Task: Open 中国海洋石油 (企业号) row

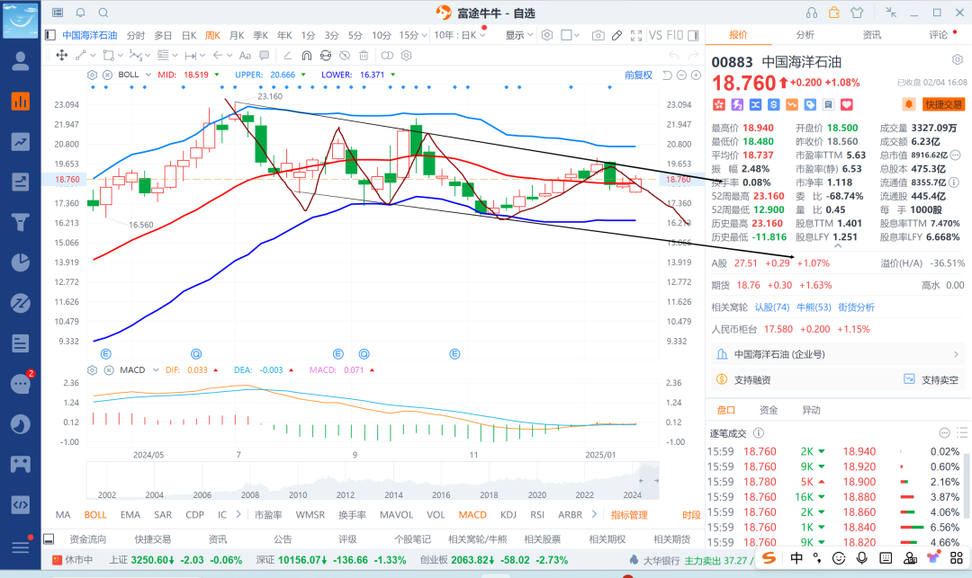Action: pos(838,354)
